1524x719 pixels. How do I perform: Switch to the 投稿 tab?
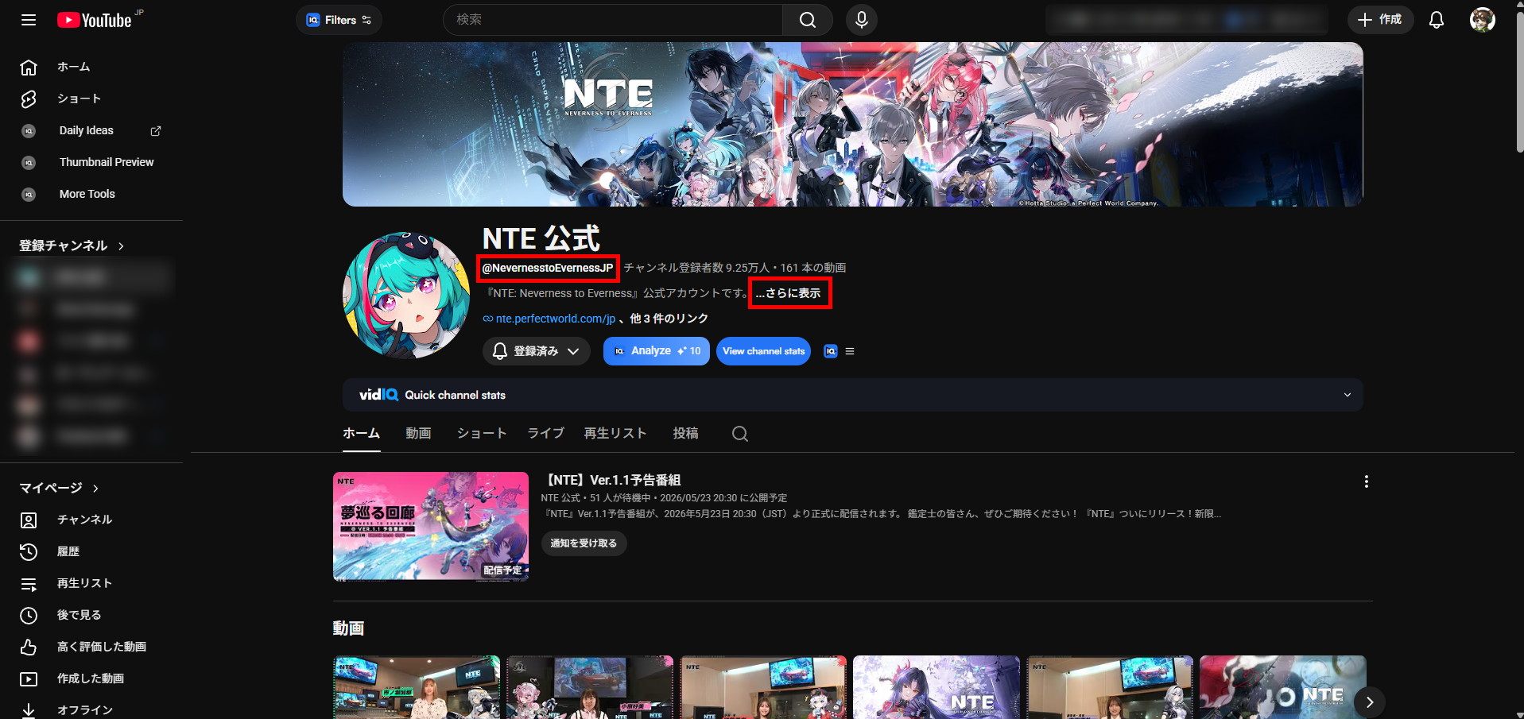click(x=685, y=433)
